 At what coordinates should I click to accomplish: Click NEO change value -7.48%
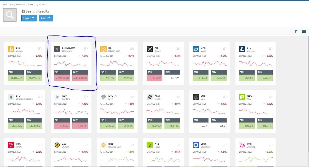tap(270, 104)
